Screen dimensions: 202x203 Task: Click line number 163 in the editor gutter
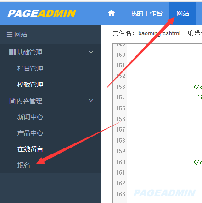point(121,194)
